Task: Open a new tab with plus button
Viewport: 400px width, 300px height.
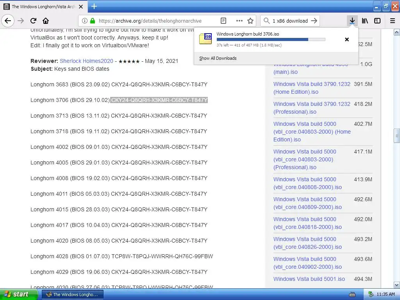Action: [x=94, y=6]
